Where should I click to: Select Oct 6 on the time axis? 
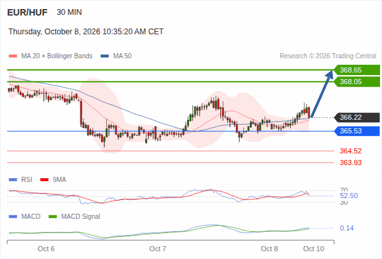click(46, 249)
